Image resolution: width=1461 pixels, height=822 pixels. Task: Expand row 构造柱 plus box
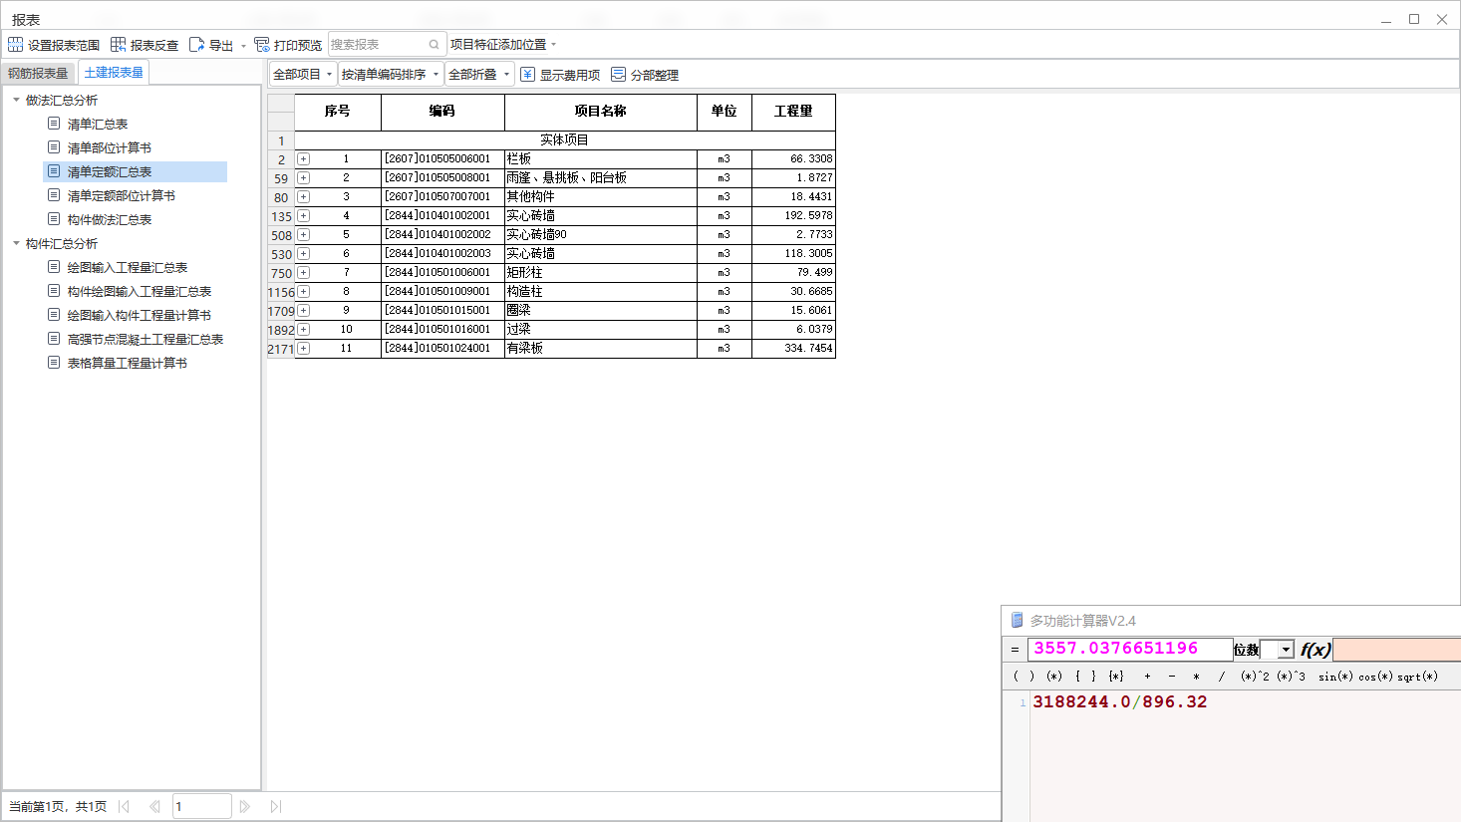pyautogui.click(x=303, y=292)
